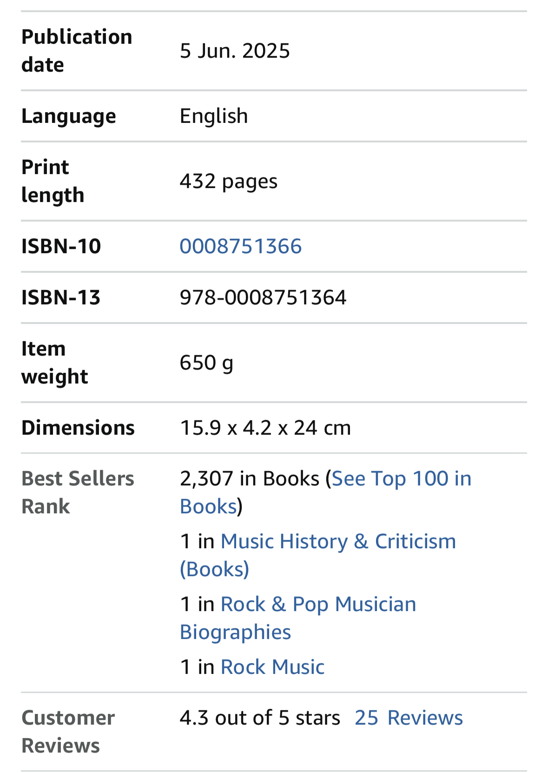Image resolution: width=548 pixels, height=773 pixels.
Task: Select the English language value
Action: pos(214,116)
